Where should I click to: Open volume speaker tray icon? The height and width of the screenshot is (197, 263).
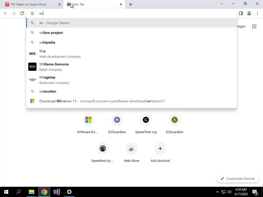pyautogui.click(x=230, y=192)
